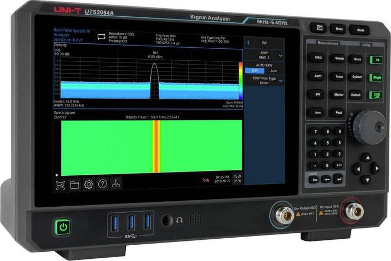
Task: Push the up arrow key
Action: (x=367, y=158)
